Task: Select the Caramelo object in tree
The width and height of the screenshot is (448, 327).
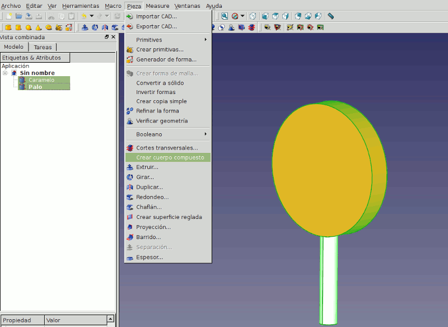Action: tap(41, 80)
